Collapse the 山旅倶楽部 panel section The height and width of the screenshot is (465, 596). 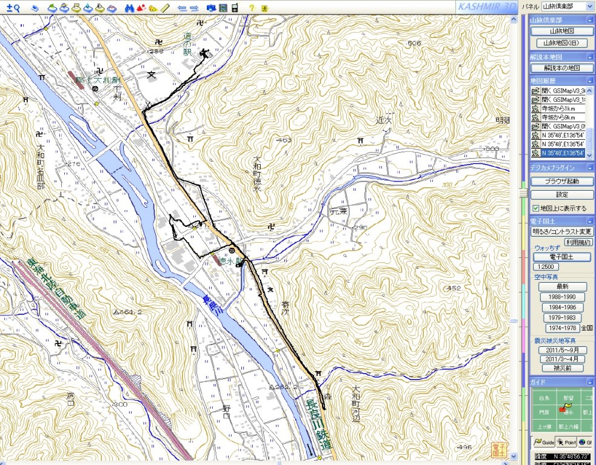coord(590,20)
